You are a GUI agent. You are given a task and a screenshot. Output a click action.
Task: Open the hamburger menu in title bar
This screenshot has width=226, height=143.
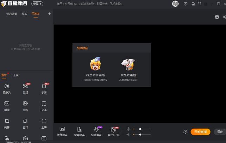[x=206, y=4]
